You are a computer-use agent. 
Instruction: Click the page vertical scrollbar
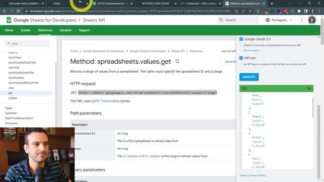click(322, 31)
